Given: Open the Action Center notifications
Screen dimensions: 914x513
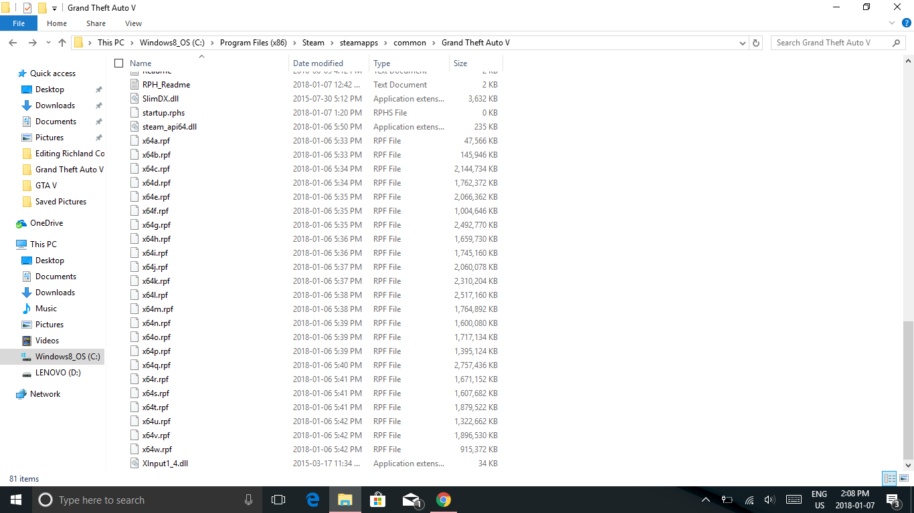Looking at the screenshot, I should 893,500.
